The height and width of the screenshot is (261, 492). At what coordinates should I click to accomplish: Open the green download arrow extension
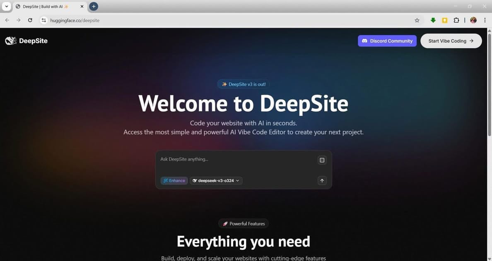[x=433, y=20]
